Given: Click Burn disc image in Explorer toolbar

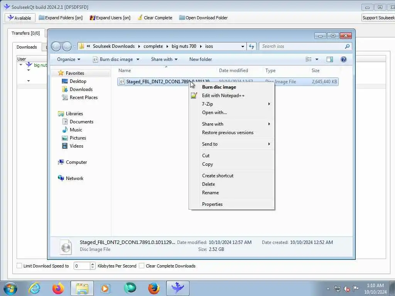Looking at the screenshot, I should click(x=113, y=59).
